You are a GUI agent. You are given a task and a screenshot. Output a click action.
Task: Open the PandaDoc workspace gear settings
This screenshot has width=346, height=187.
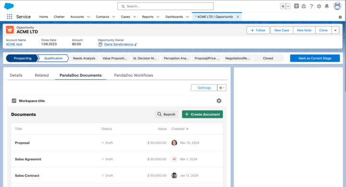click(219, 101)
